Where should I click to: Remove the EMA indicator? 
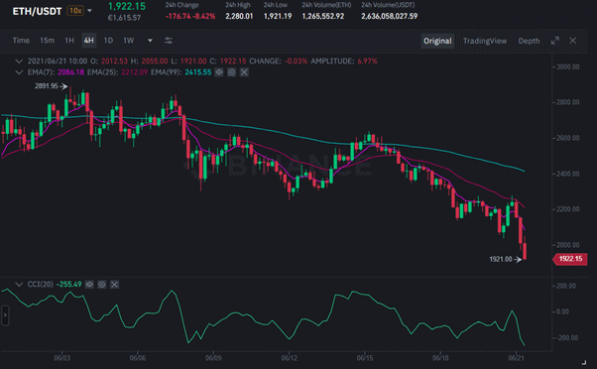pyautogui.click(x=244, y=72)
